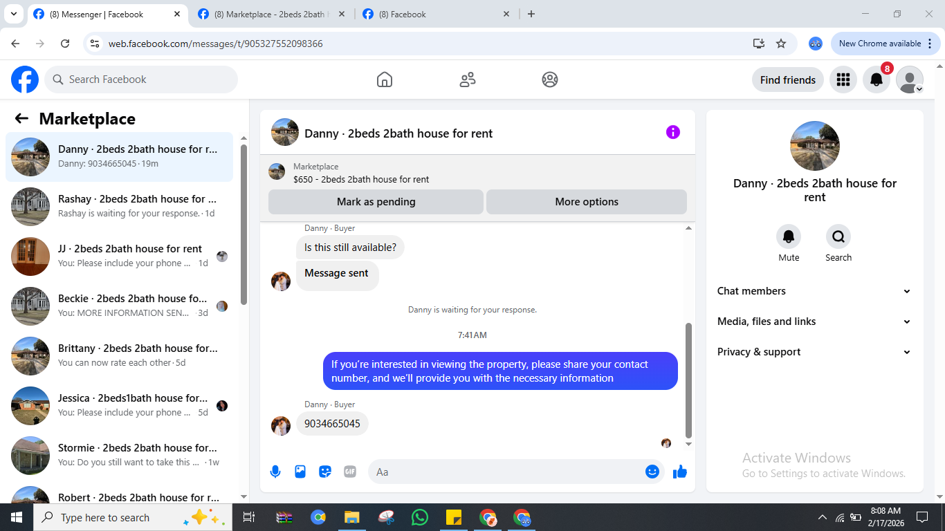This screenshot has height=531, width=945.
Task: Click the Windows Start button
Action: (x=16, y=517)
